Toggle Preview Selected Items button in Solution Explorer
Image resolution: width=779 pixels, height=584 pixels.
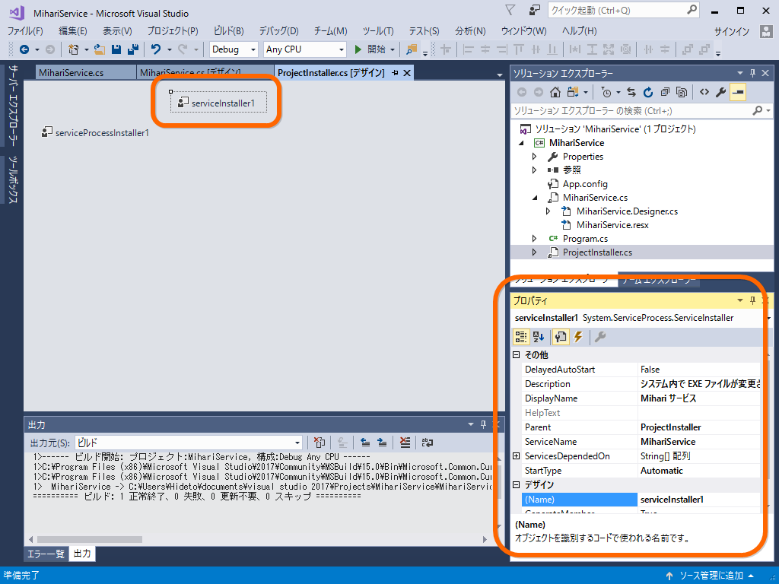pyautogui.click(x=738, y=92)
